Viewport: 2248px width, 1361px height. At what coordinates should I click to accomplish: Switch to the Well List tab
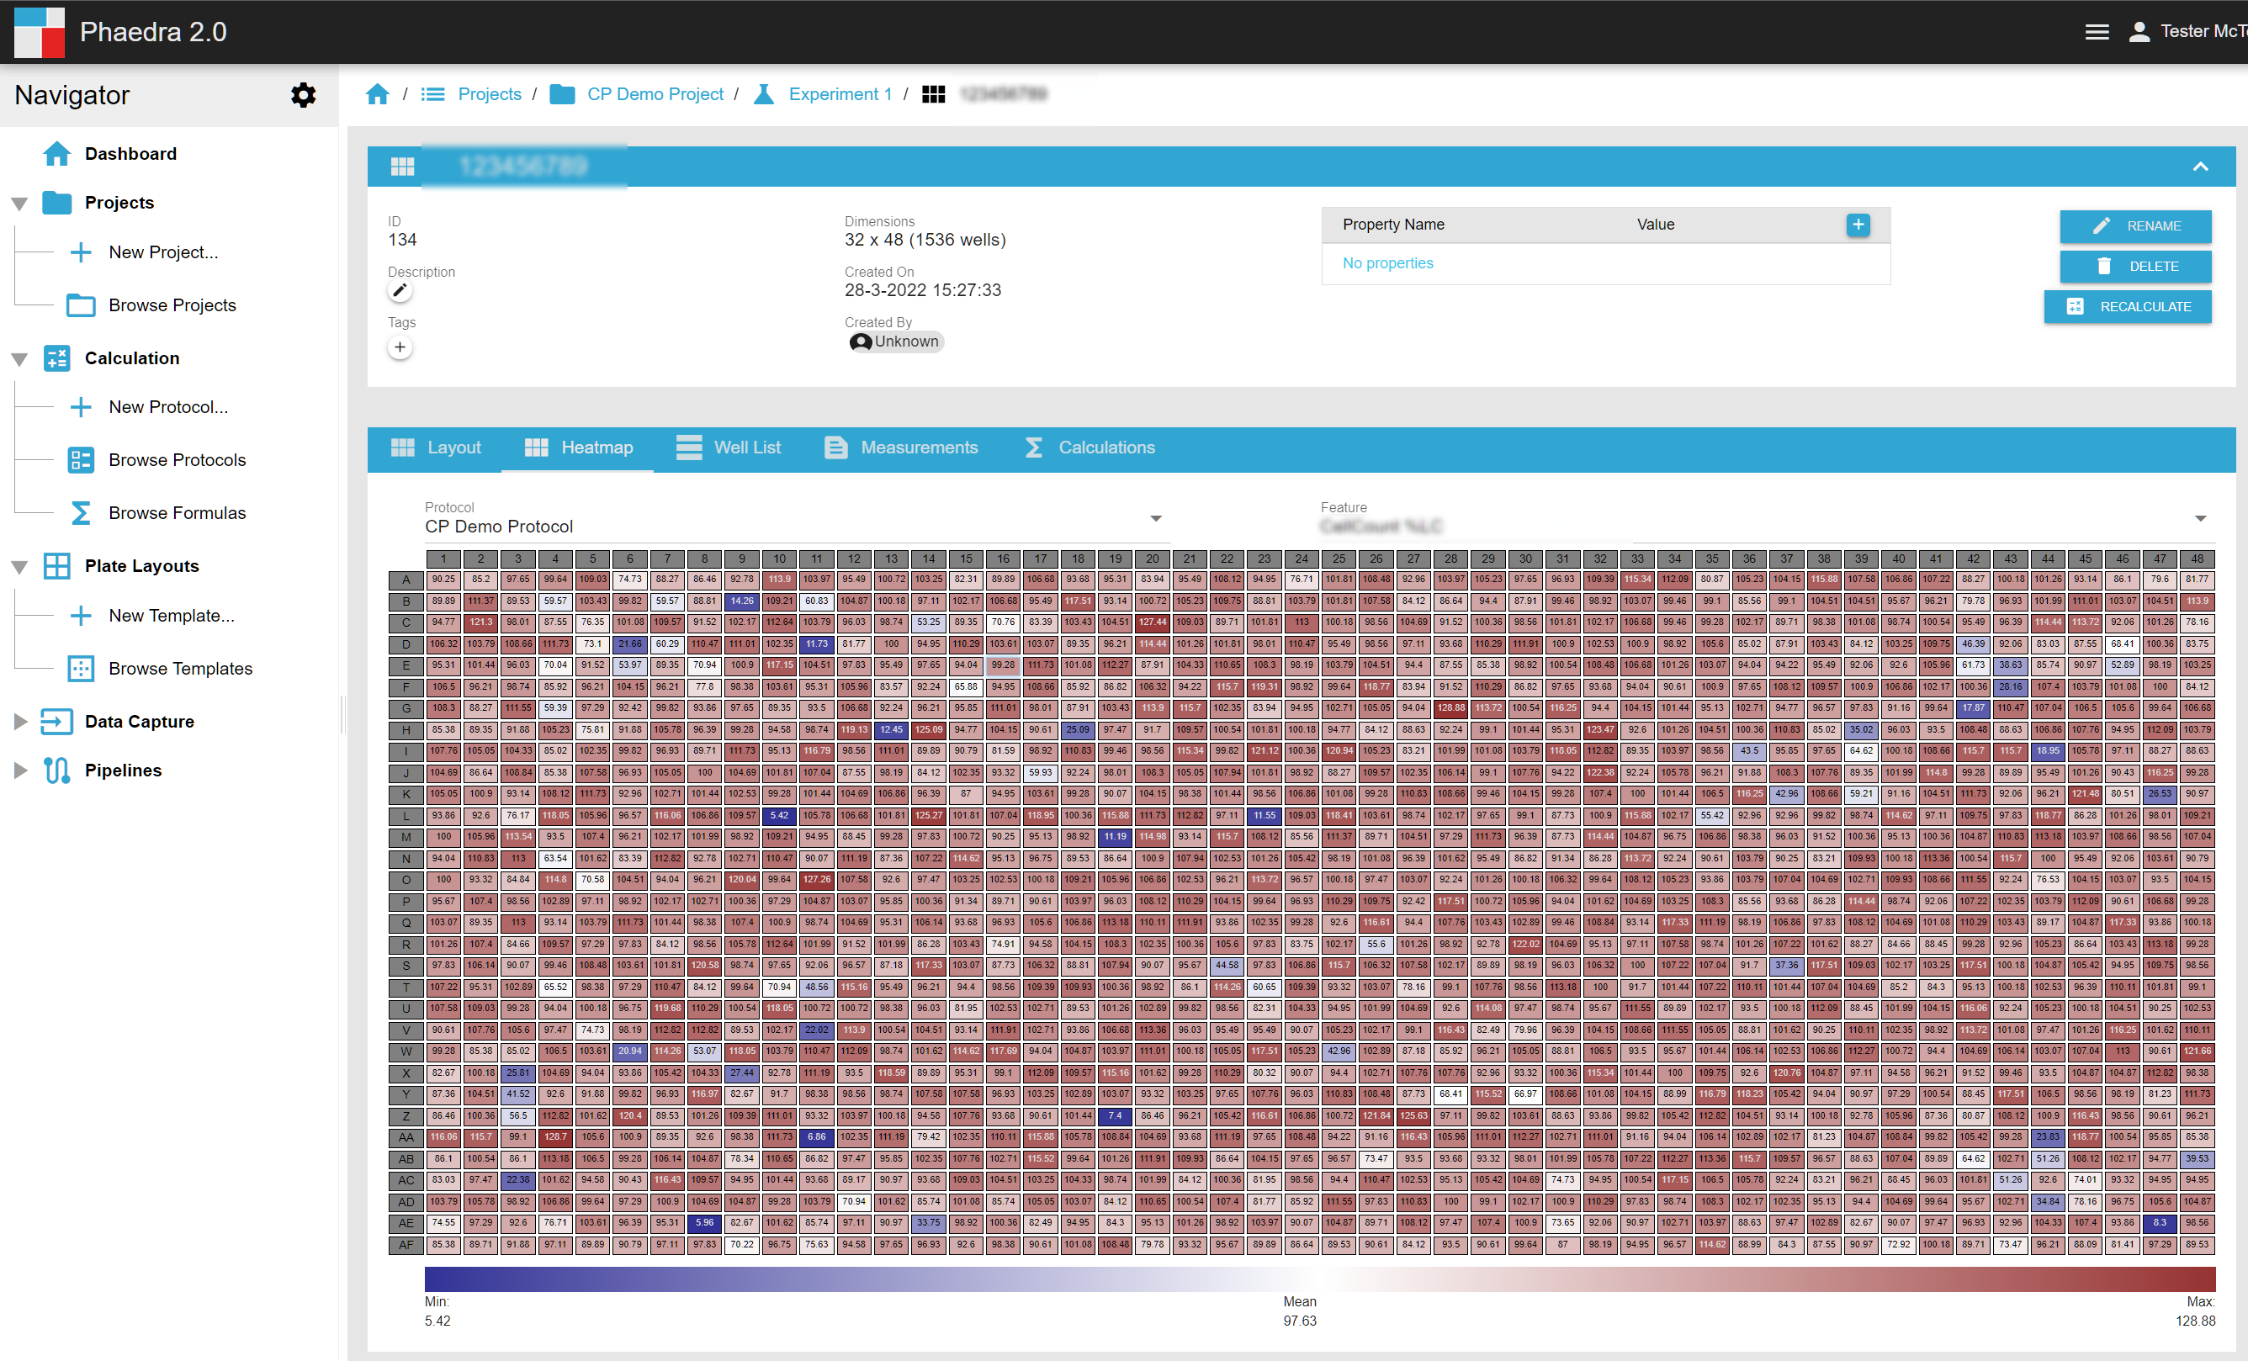728,447
